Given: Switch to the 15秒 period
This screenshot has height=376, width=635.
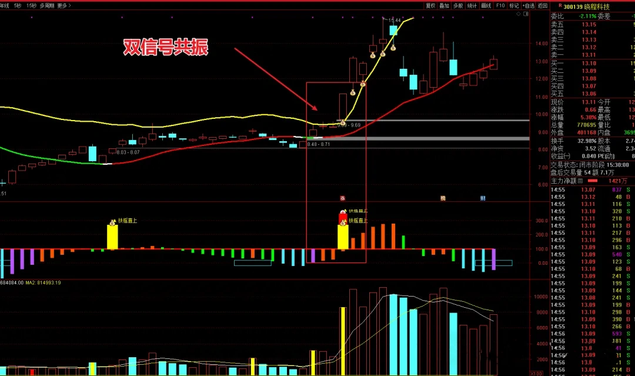Looking at the screenshot, I should coord(31,6).
